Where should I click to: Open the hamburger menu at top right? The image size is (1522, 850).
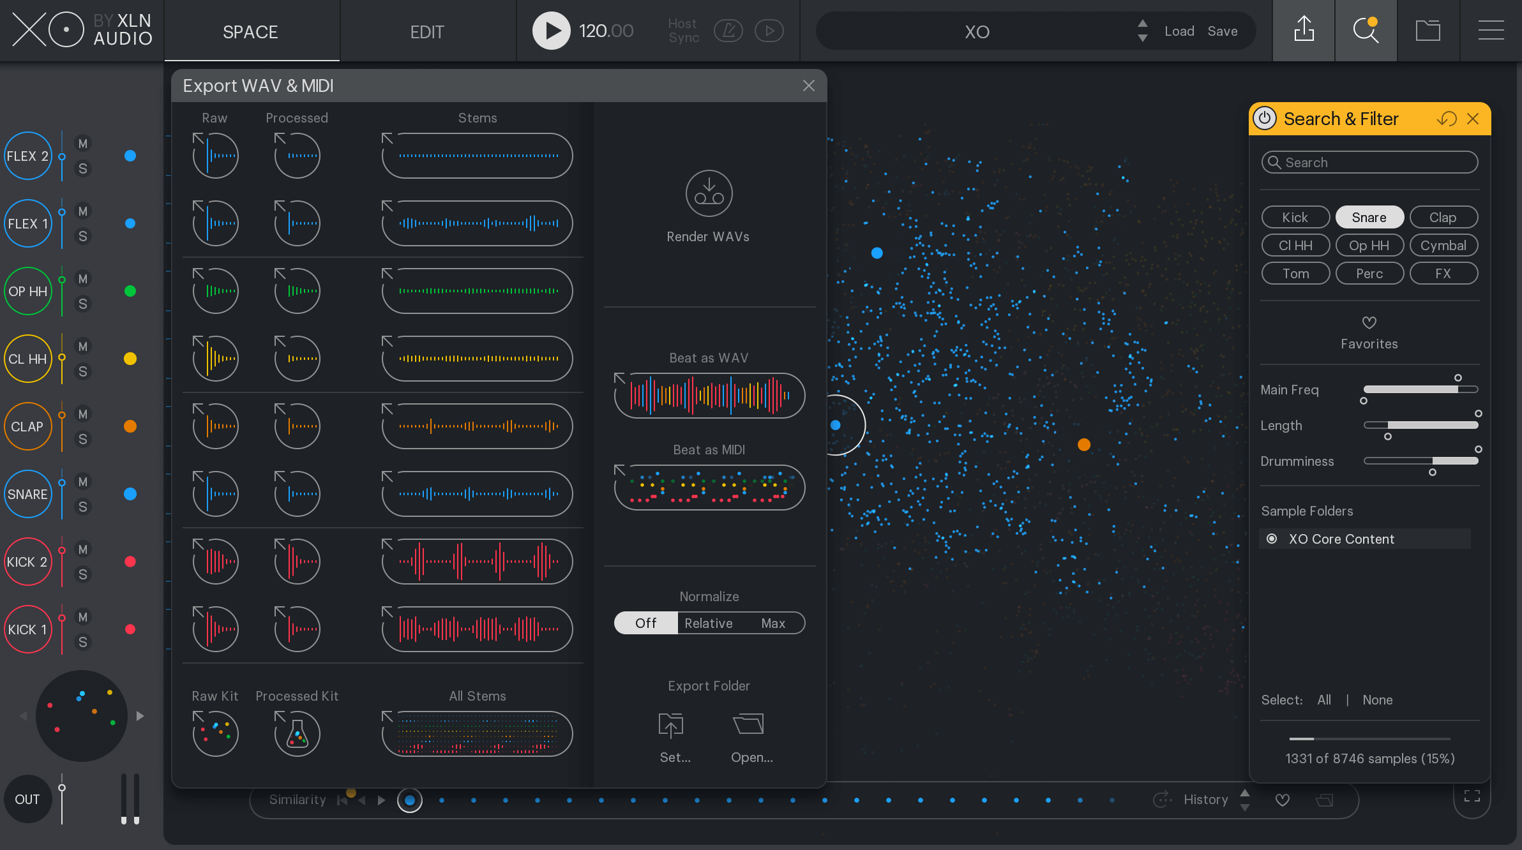[1491, 30]
